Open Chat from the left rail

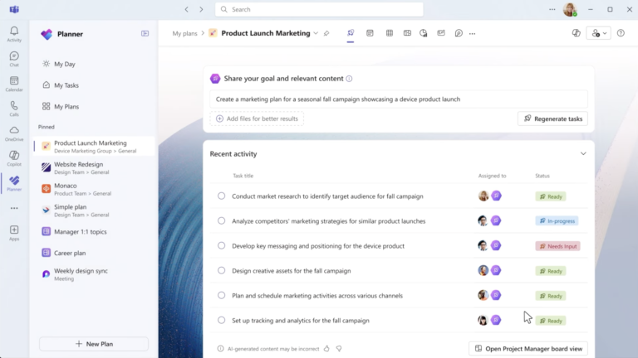(x=14, y=59)
